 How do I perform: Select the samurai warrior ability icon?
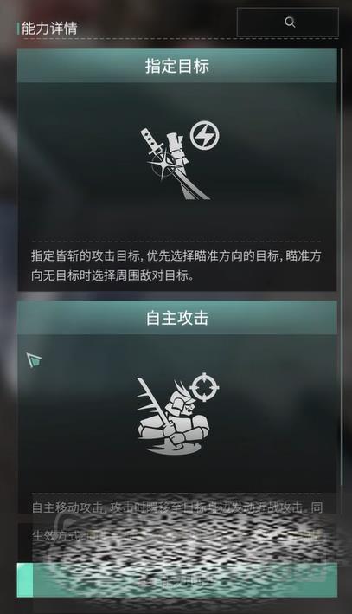(173, 416)
